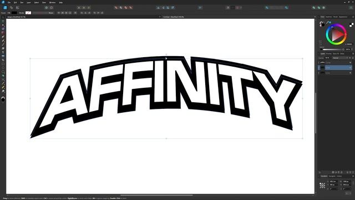Open the File menu
Image resolution: width=355 pixels, height=200 pixels.
tap(9, 2)
